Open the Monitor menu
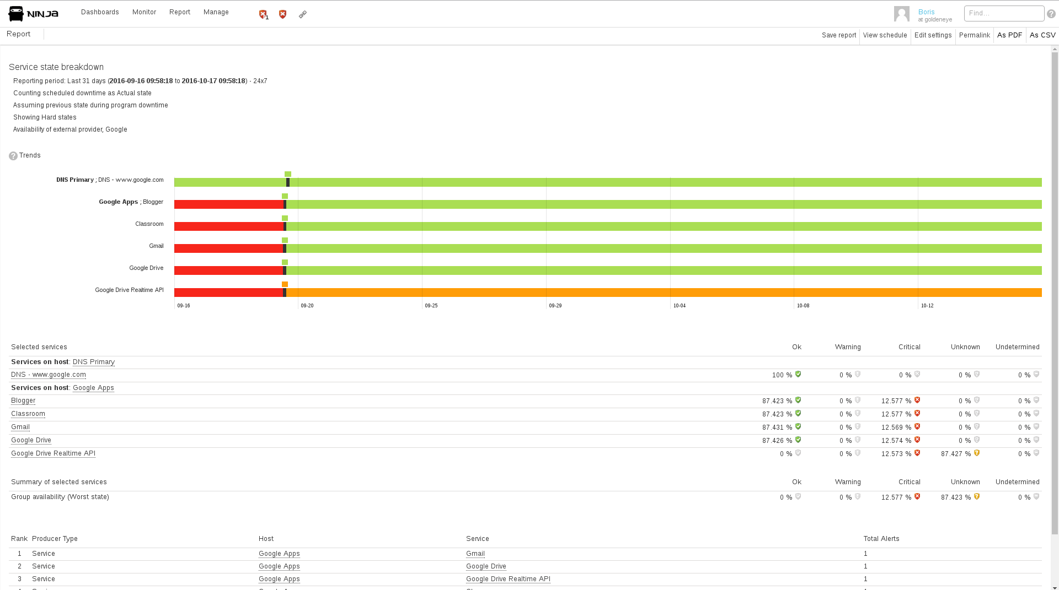Image resolution: width=1059 pixels, height=590 pixels. click(144, 12)
